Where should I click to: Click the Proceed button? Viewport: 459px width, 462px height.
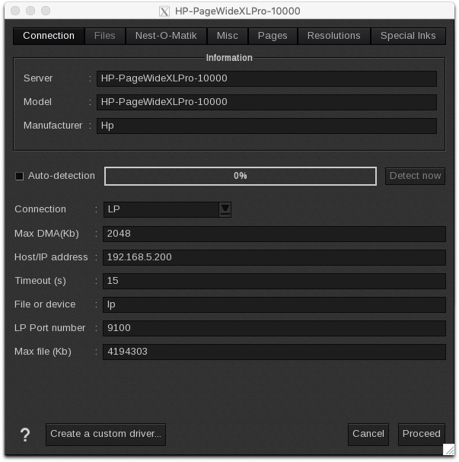[421, 435]
